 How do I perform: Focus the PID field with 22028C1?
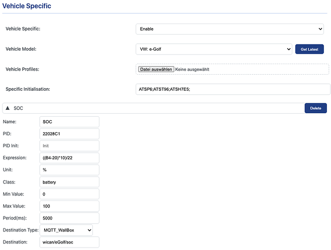coord(69,134)
